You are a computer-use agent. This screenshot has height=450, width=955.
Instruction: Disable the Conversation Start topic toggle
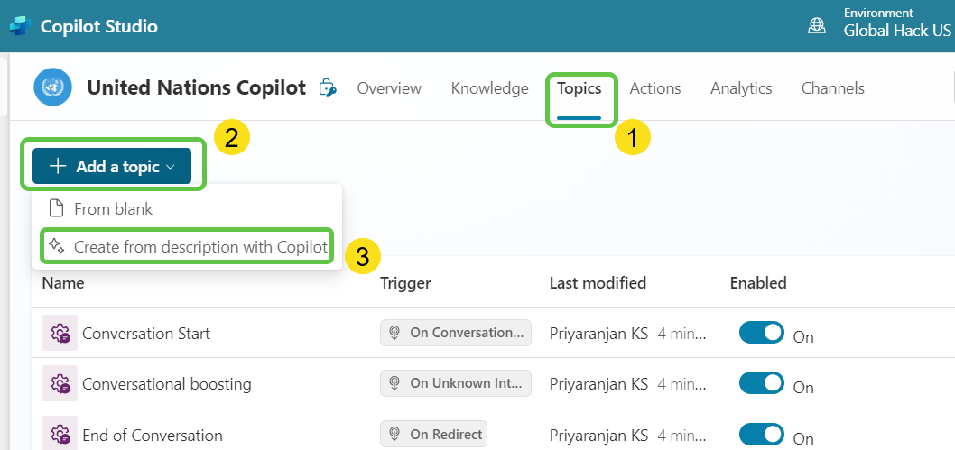point(762,333)
